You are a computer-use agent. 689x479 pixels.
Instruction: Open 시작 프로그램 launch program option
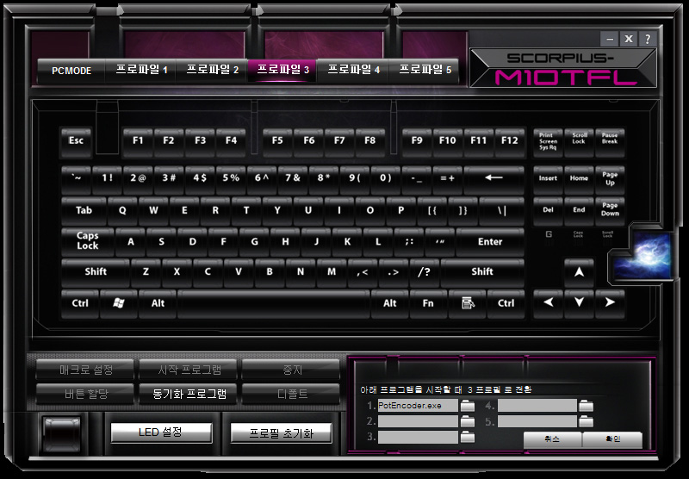tap(189, 370)
